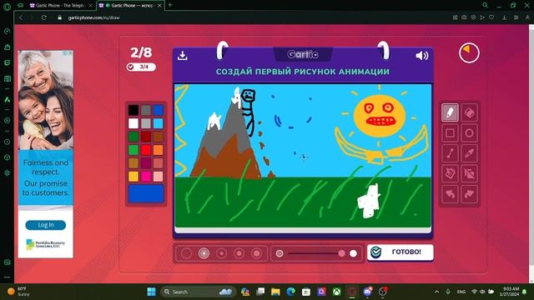Click the Log In button in the ad

[x=46, y=225]
